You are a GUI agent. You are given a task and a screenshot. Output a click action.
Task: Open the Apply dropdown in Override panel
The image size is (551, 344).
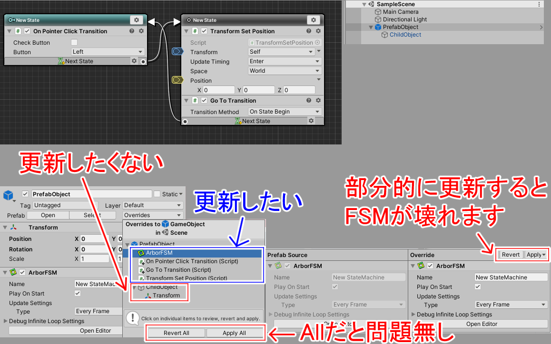click(536, 255)
